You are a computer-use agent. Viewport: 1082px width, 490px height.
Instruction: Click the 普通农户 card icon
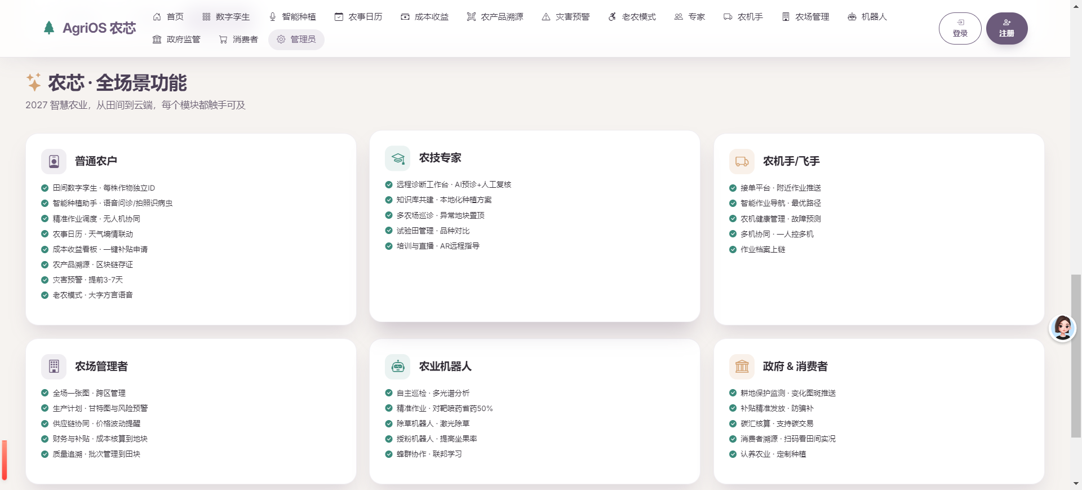point(54,161)
